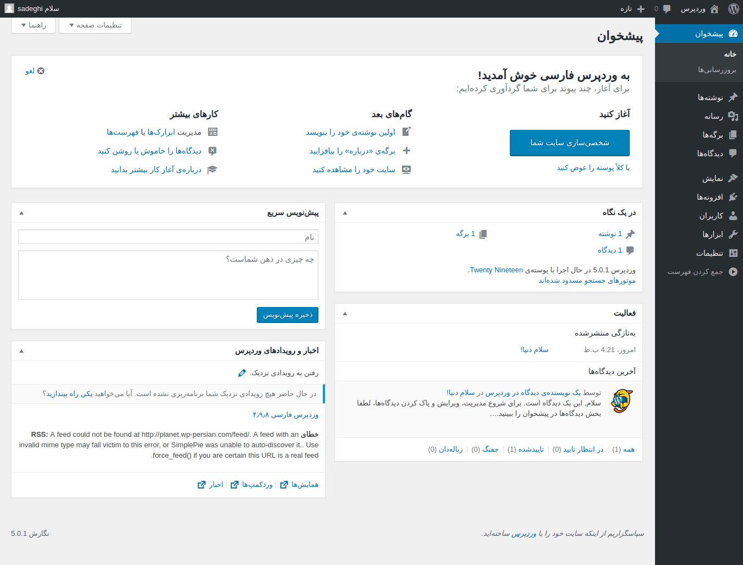Click the wrench icon beside ابزارها
The height and width of the screenshot is (565, 743).
[x=733, y=234]
